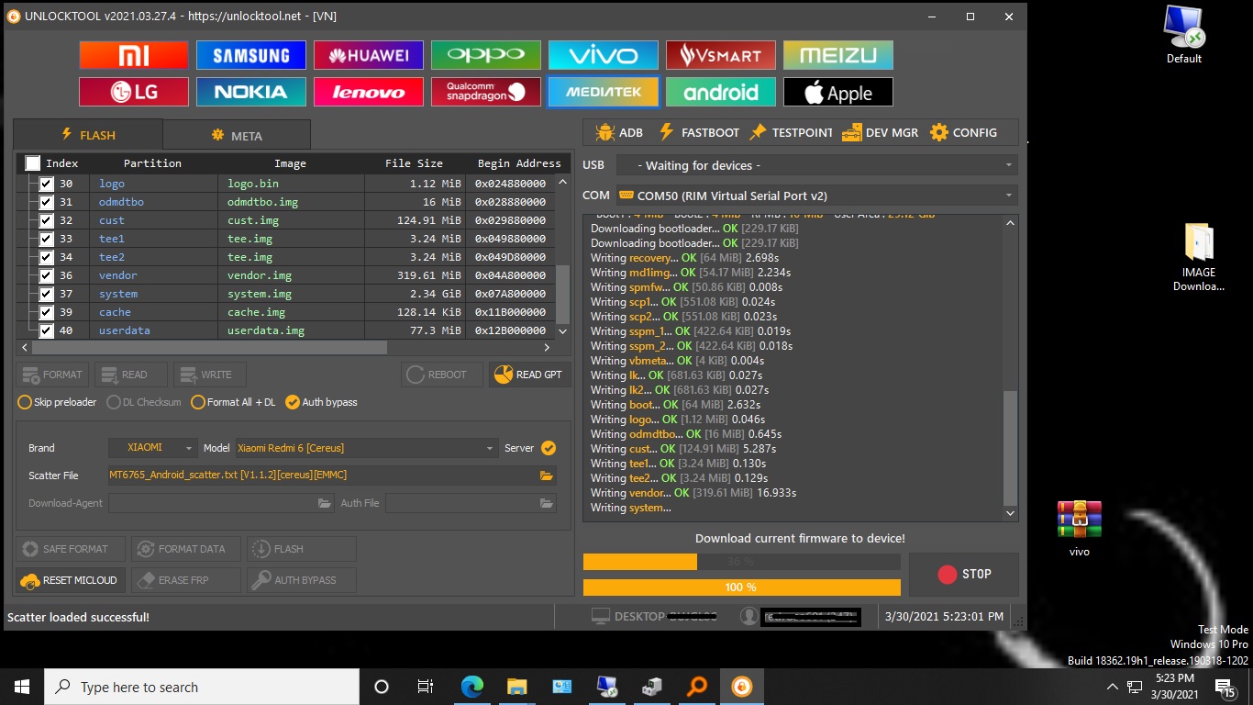This screenshot has height=705, width=1253.
Task: Click the taskbar search box
Action: [202, 687]
